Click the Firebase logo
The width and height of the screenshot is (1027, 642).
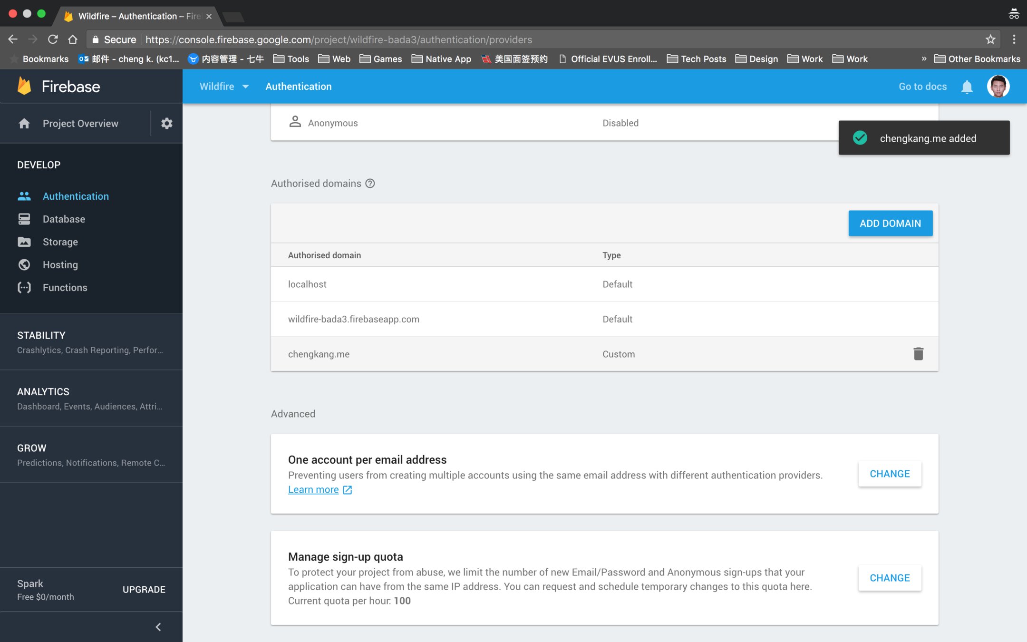coord(25,87)
